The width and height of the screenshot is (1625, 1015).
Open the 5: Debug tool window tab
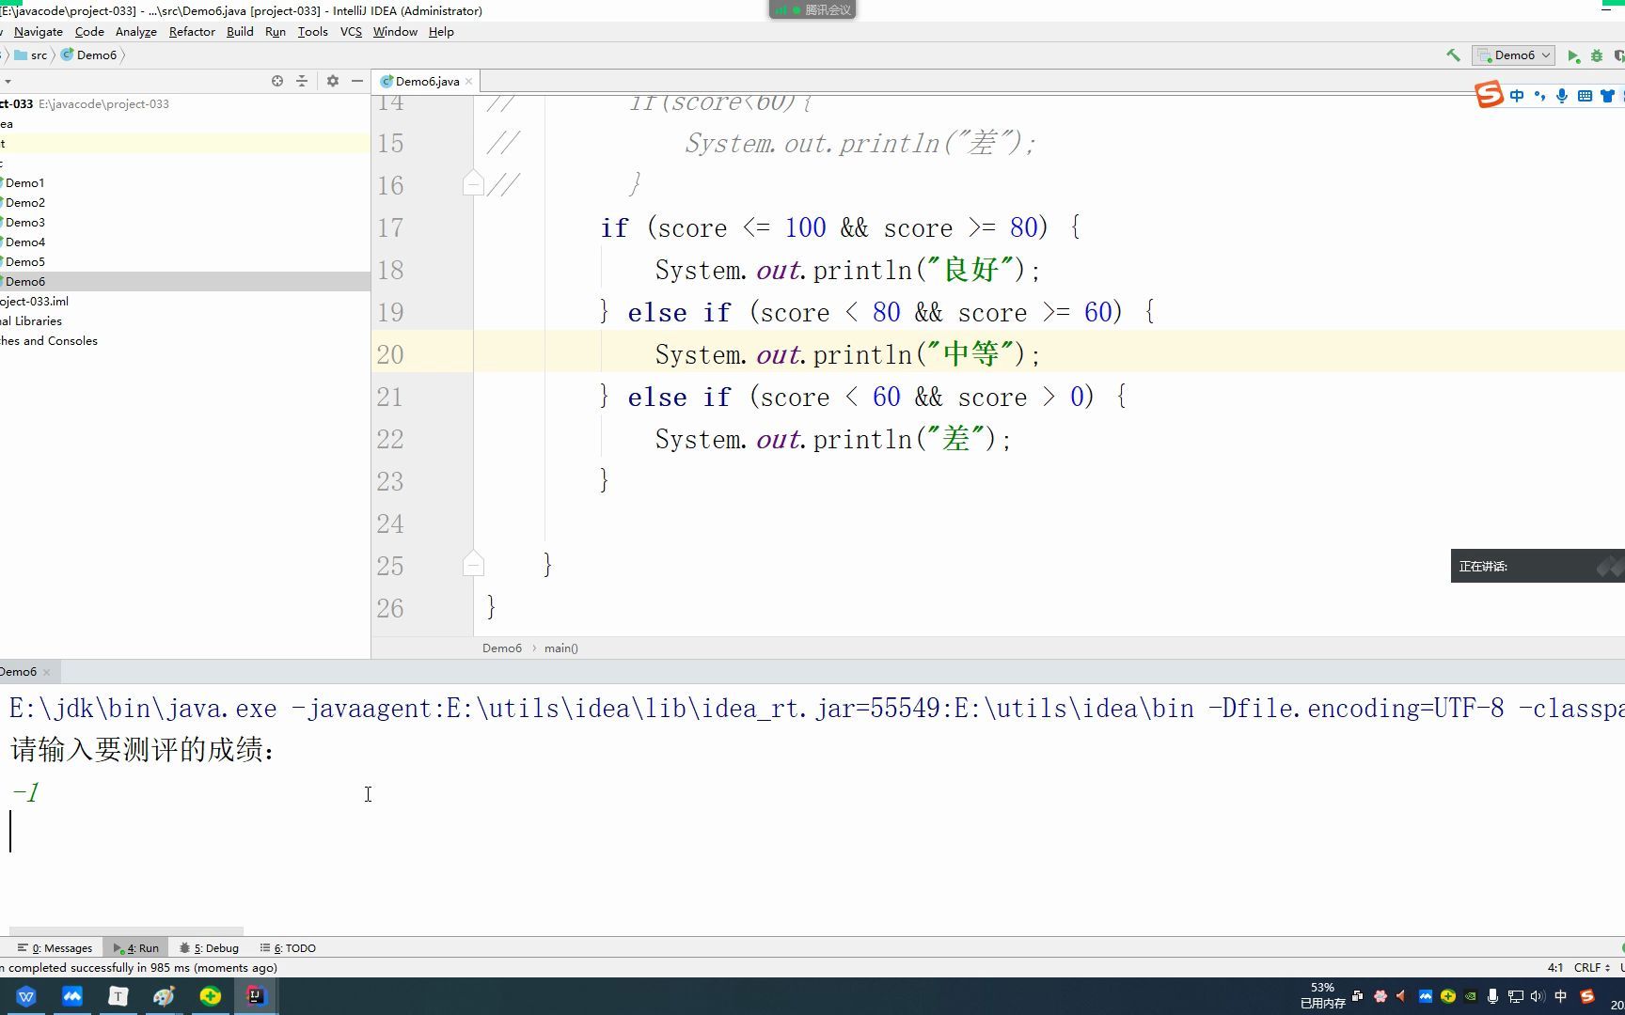click(210, 948)
